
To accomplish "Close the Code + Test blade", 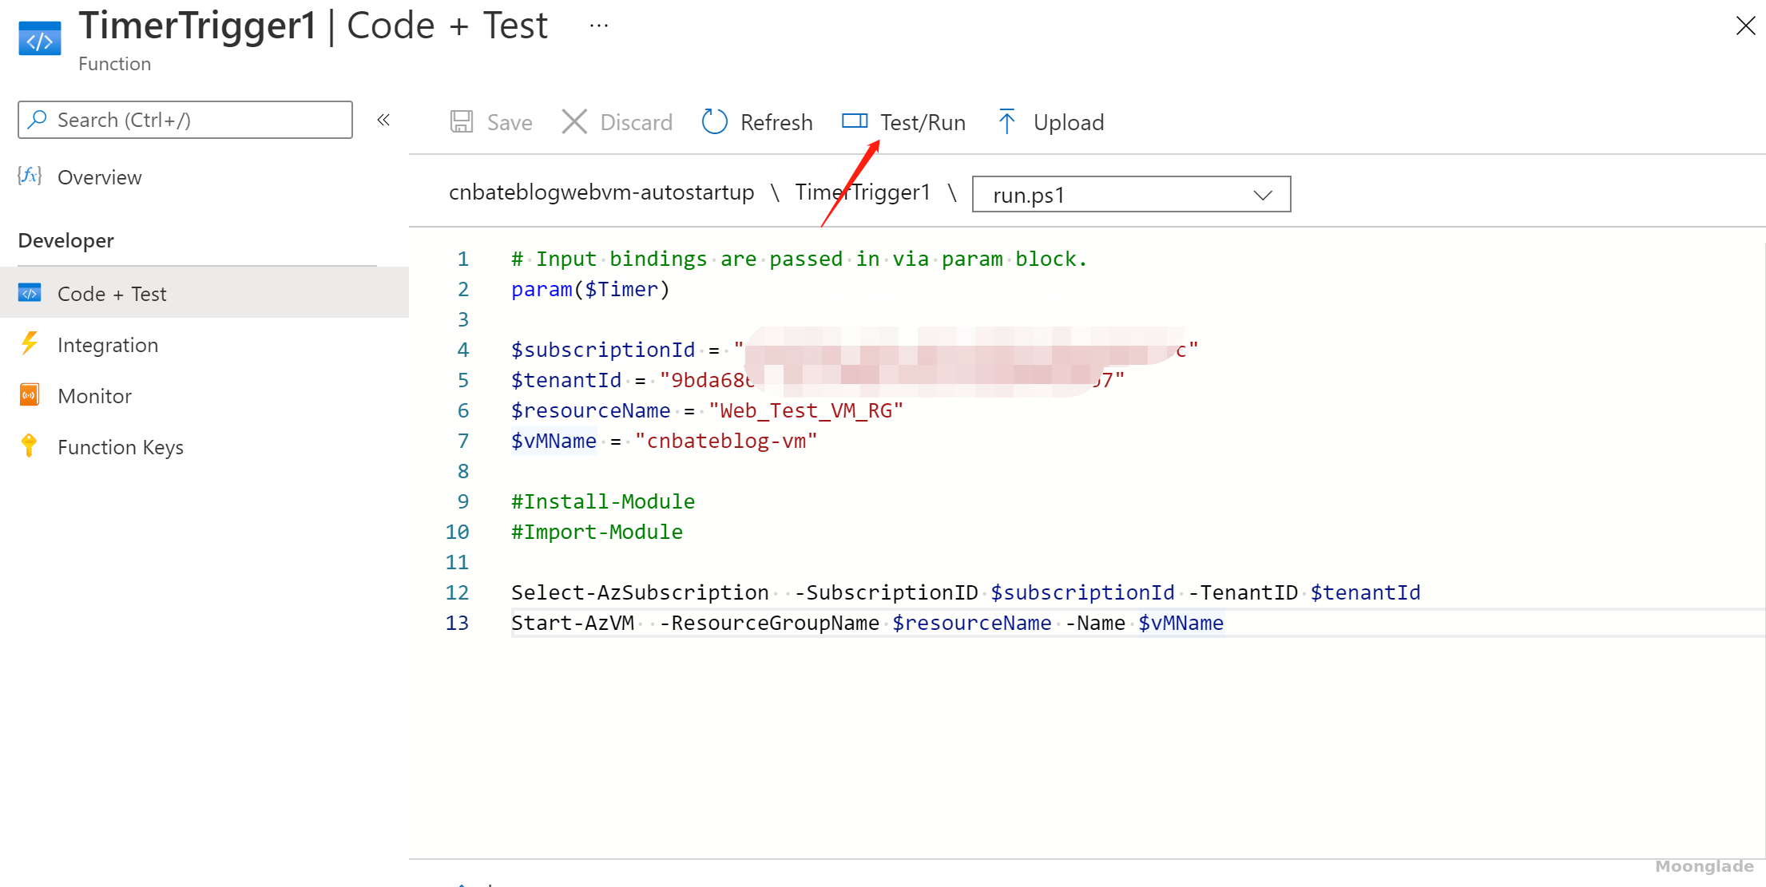I will pyautogui.click(x=1746, y=26).
